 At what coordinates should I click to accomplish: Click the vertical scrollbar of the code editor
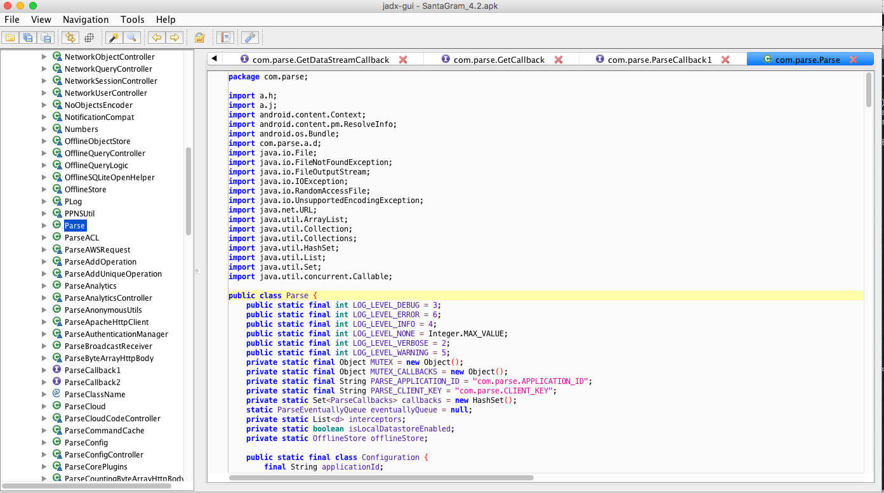click(x=869, y=90)
